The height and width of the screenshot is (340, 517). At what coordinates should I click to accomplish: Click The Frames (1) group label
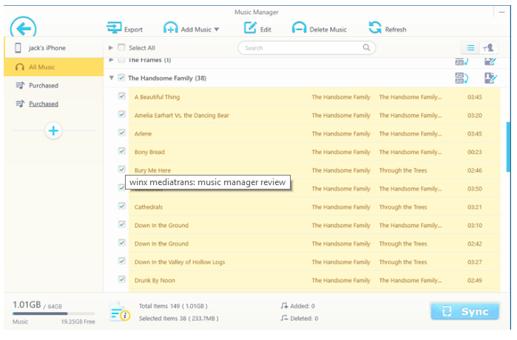pyautogui.click(x=149, y=60)
